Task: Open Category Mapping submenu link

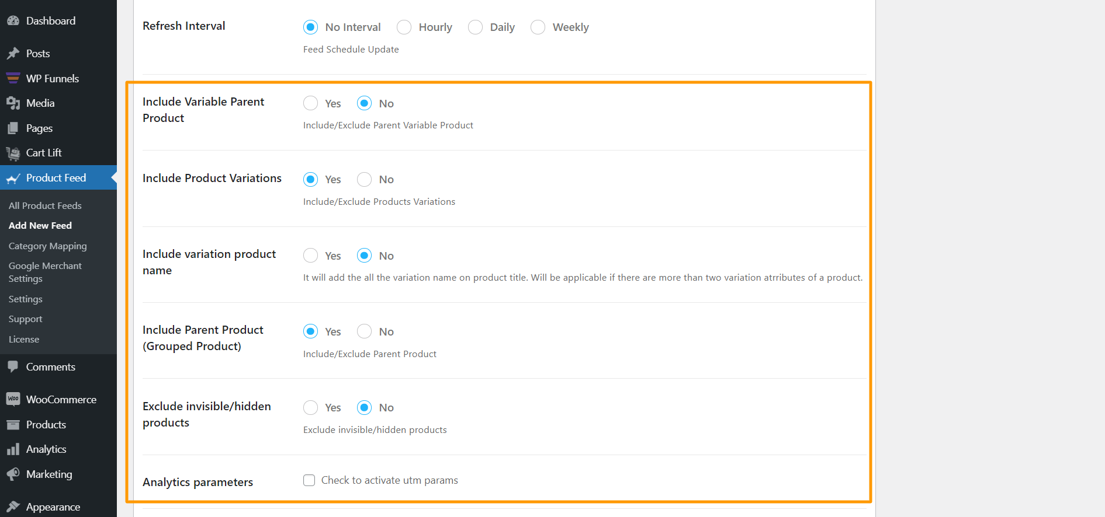Action: 48,246
